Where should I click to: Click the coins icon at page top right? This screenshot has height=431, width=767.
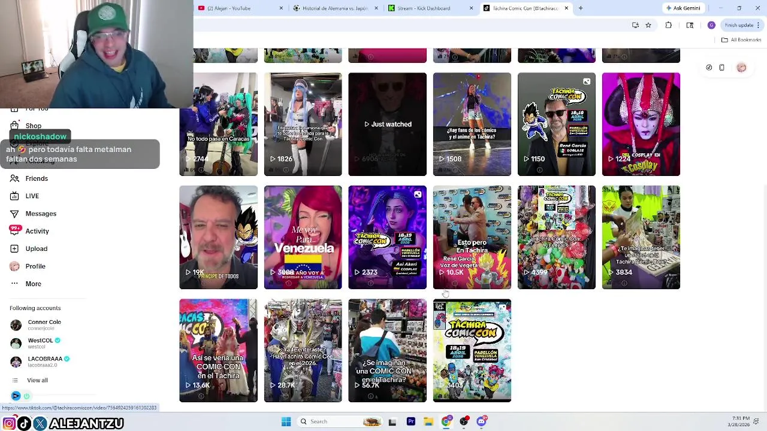tap(709, 68)
